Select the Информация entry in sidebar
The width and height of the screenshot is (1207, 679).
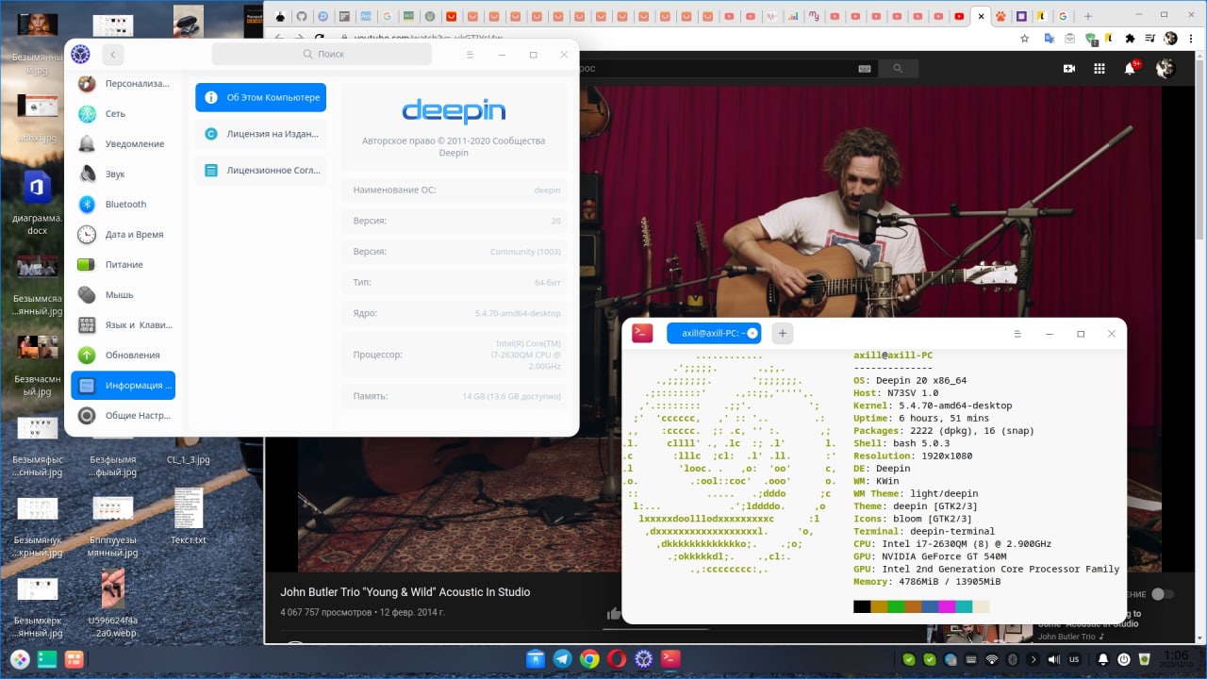pyautogui.click(x=124, y=385)
